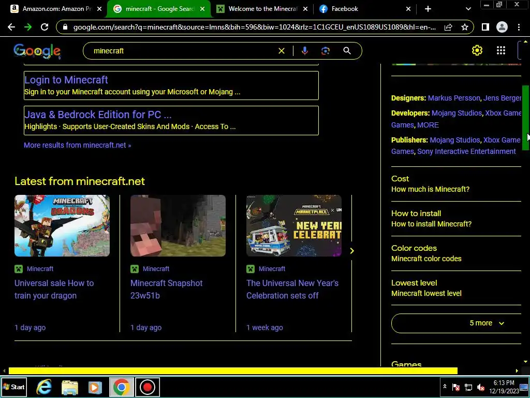Go back to the previous page
The height and width of the screenshot is (398, 530).
pos(11,27)
